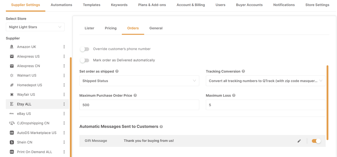Screen dimensions: 337x157
Task: Click the Shein S logo icon
Action: [x=12, y=142]
